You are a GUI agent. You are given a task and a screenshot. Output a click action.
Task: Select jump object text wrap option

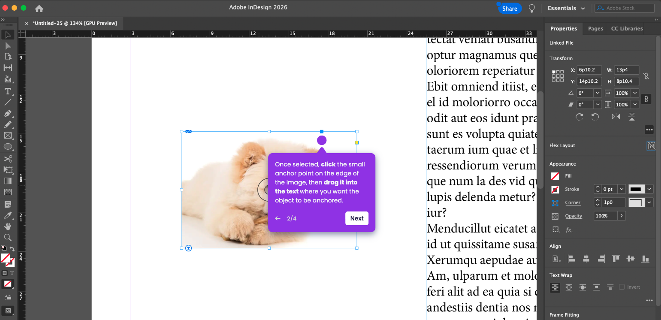tap(596, 287)
